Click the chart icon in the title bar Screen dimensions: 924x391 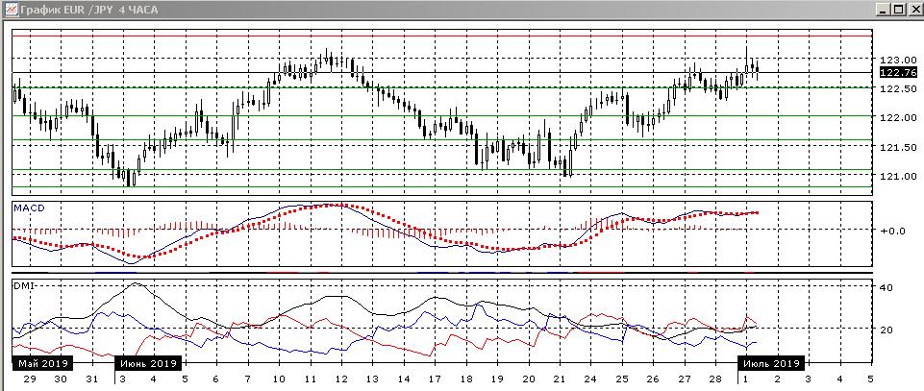coord(9,9)
